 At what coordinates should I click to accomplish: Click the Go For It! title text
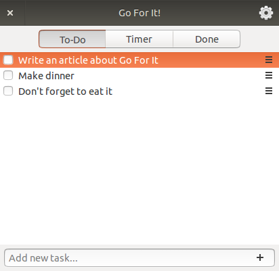tap(139, 13)
